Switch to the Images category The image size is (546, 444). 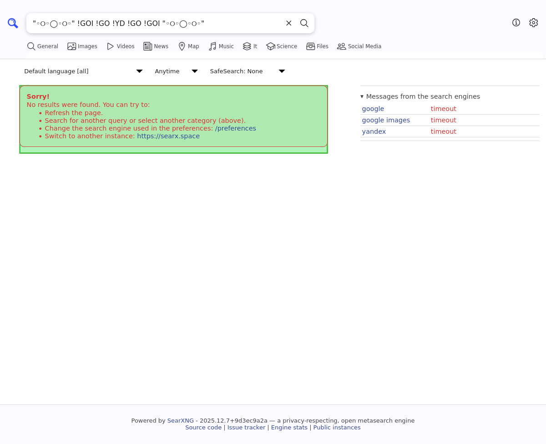[x=82, y=46]
